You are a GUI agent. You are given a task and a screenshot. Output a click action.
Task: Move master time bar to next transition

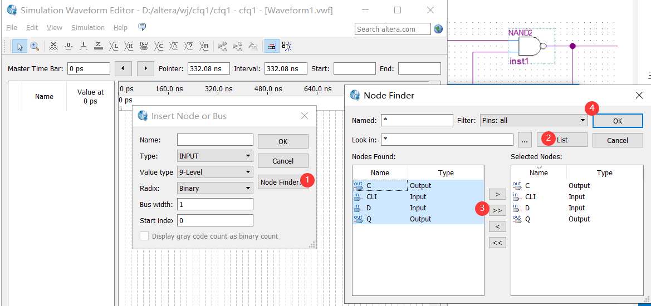tap(145, 68)
